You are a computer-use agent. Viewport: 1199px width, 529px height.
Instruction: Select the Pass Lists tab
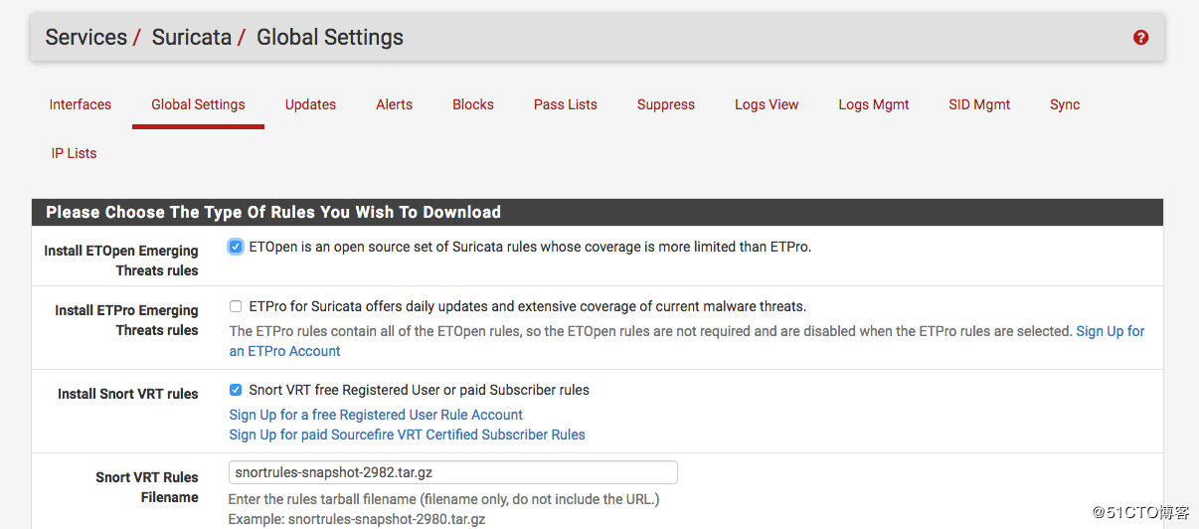pos(566,104)
